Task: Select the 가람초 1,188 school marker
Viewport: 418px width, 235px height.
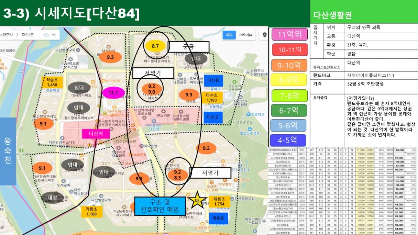Action: click(x=92, y=211)
